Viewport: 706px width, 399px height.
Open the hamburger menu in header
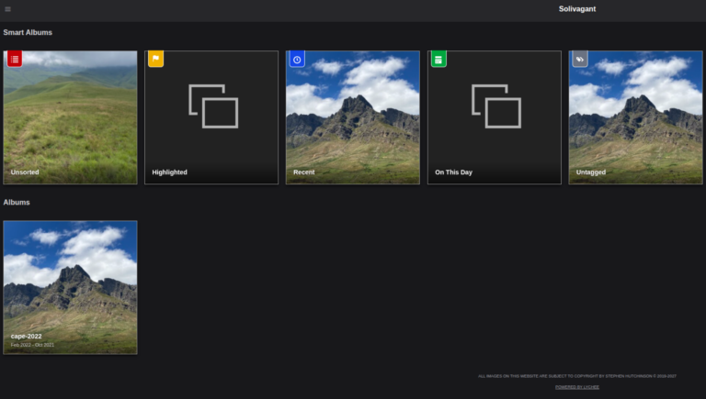[x=7, y=9]
